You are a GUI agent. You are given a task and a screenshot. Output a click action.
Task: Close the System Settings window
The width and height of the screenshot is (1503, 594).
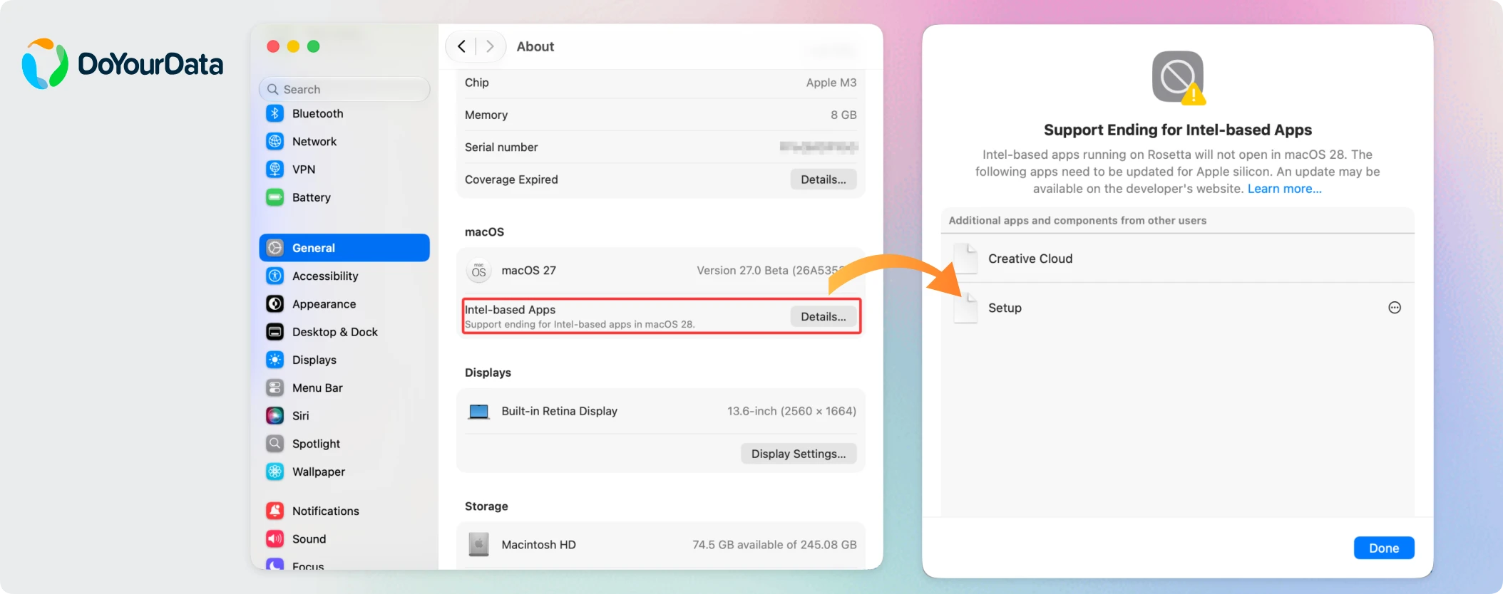click(273, 46)
